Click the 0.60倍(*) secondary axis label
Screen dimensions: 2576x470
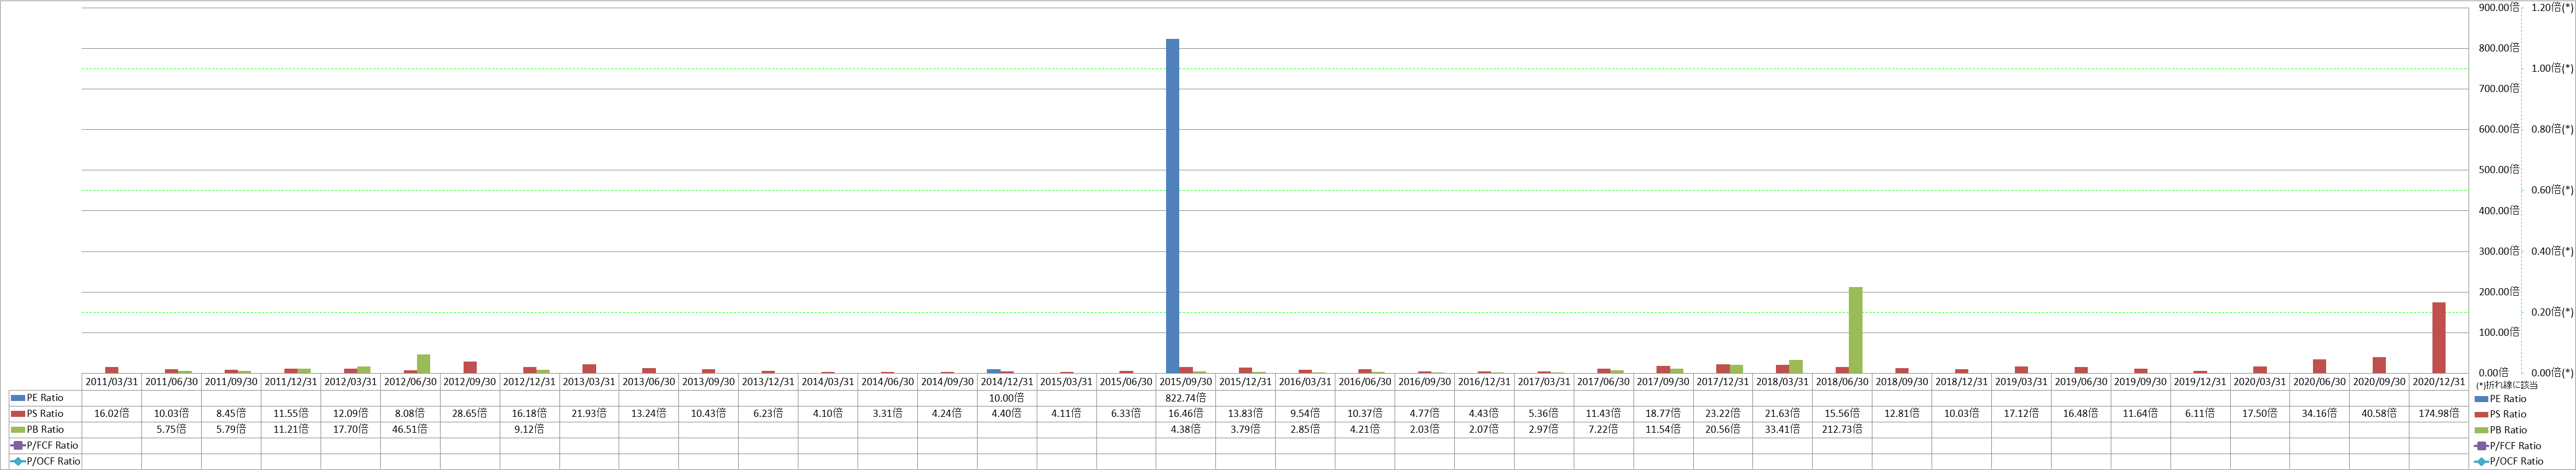click(2552, 190)
